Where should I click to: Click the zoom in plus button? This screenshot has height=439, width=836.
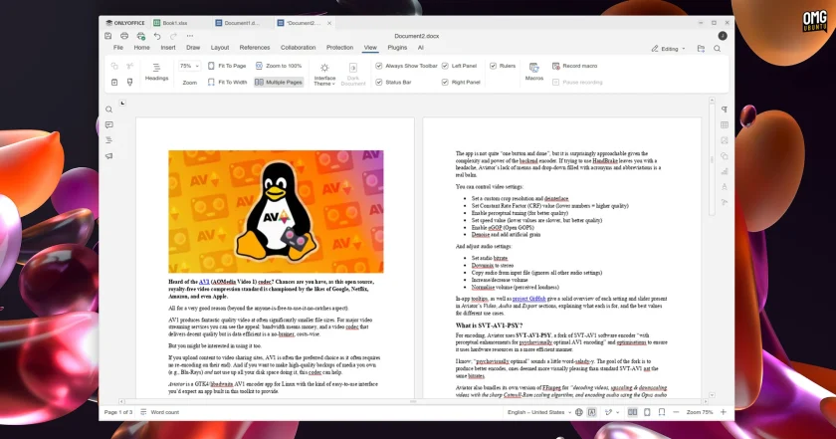724,412
